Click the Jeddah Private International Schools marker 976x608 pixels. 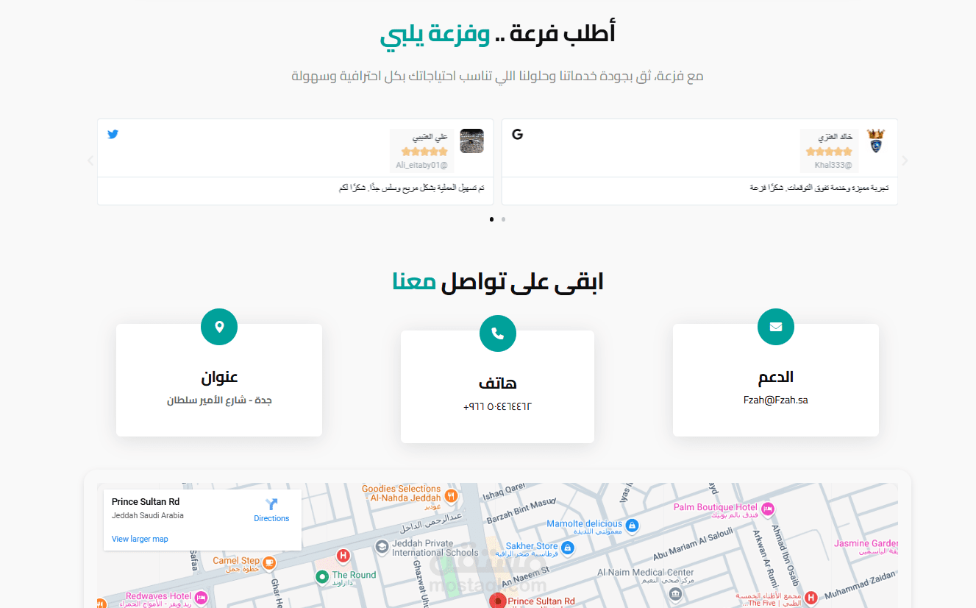click(x=382, y=547)
